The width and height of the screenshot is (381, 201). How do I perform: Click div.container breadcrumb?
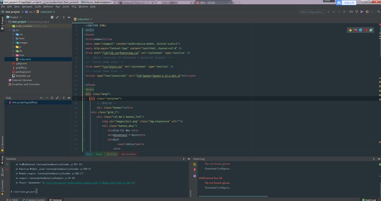click(128, 154)
